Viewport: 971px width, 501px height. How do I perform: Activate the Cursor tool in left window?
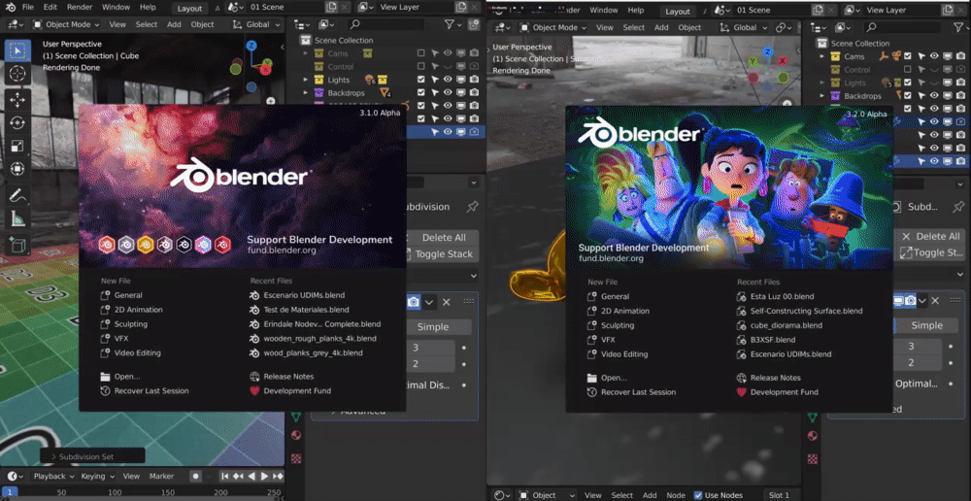(17, 74)
